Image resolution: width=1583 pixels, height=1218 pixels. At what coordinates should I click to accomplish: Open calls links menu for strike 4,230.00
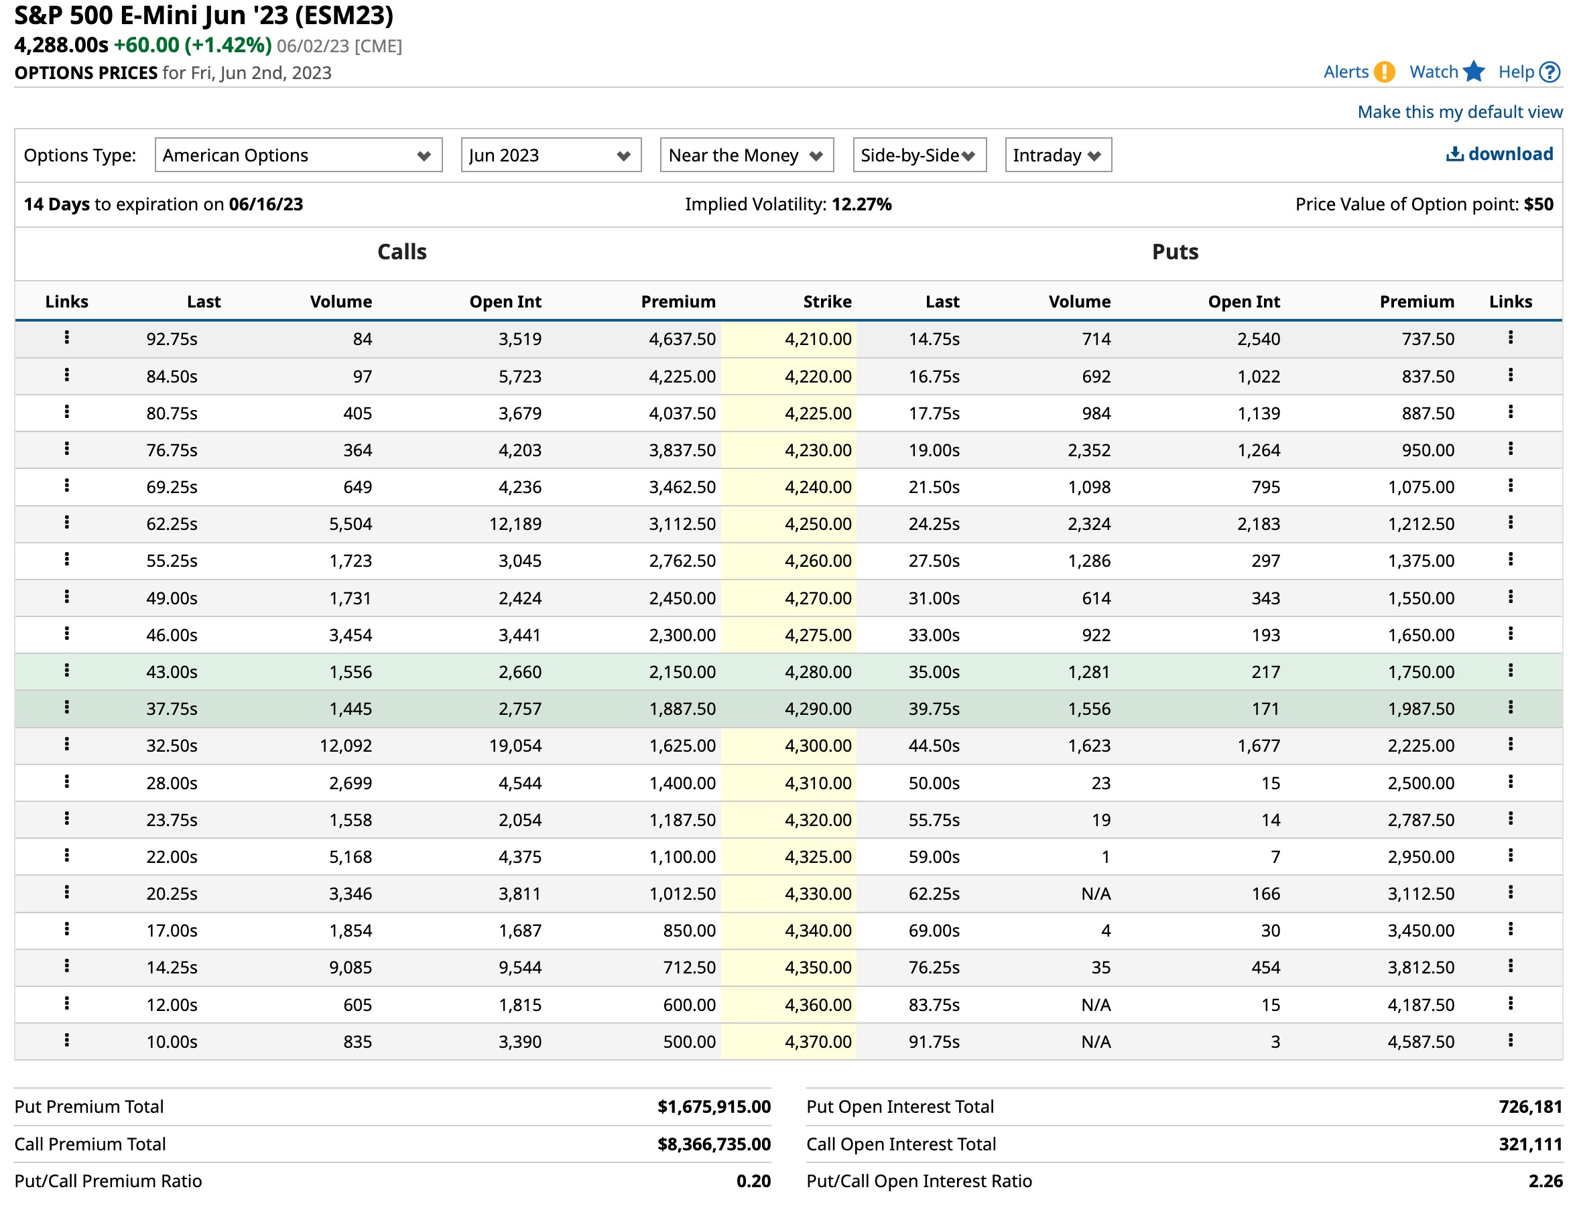66,448
